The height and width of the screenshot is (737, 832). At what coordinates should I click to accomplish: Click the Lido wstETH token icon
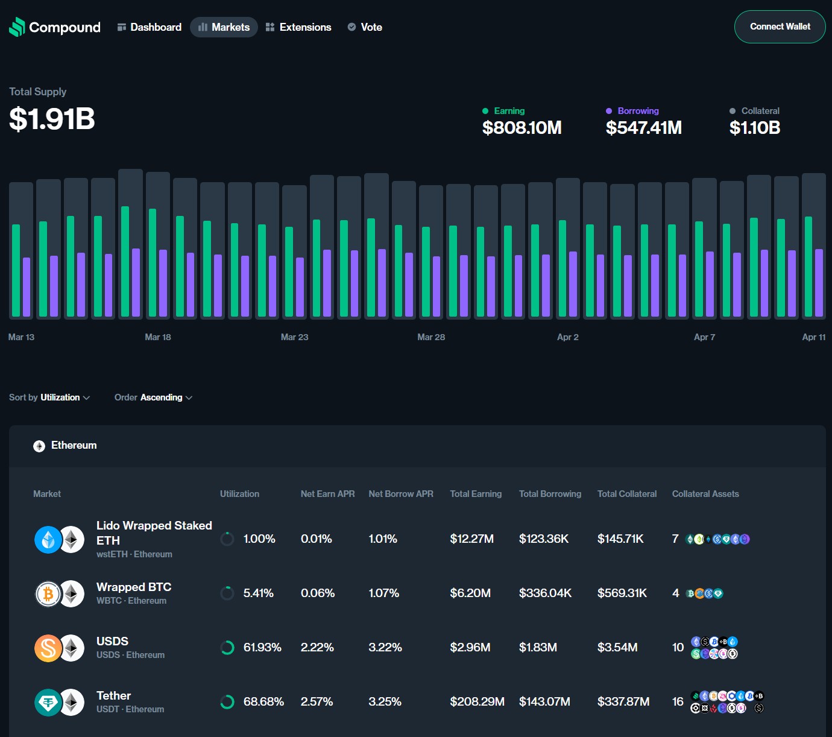[48, 540]
